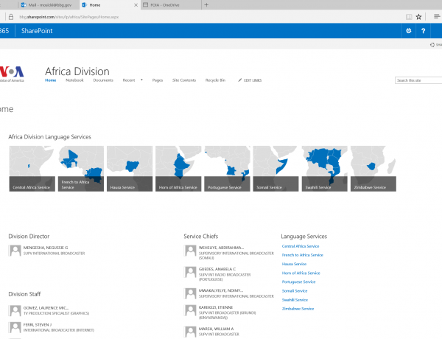Click avatar icon of Guedes, Anabela C

190,272
